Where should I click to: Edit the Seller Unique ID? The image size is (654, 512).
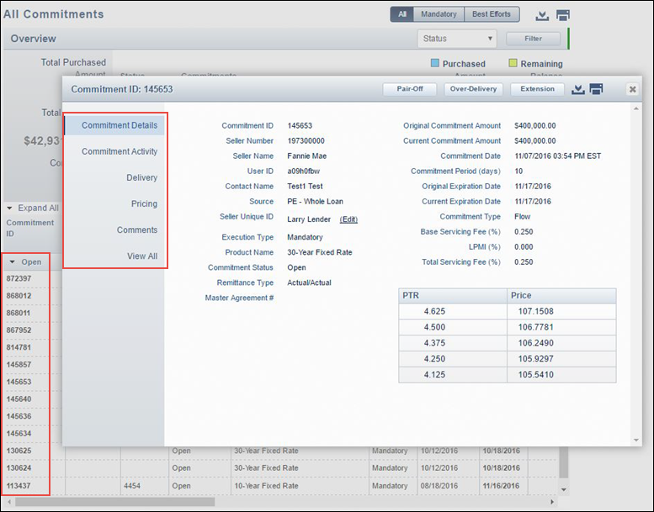pyautogui.click(x=348, y=219)
